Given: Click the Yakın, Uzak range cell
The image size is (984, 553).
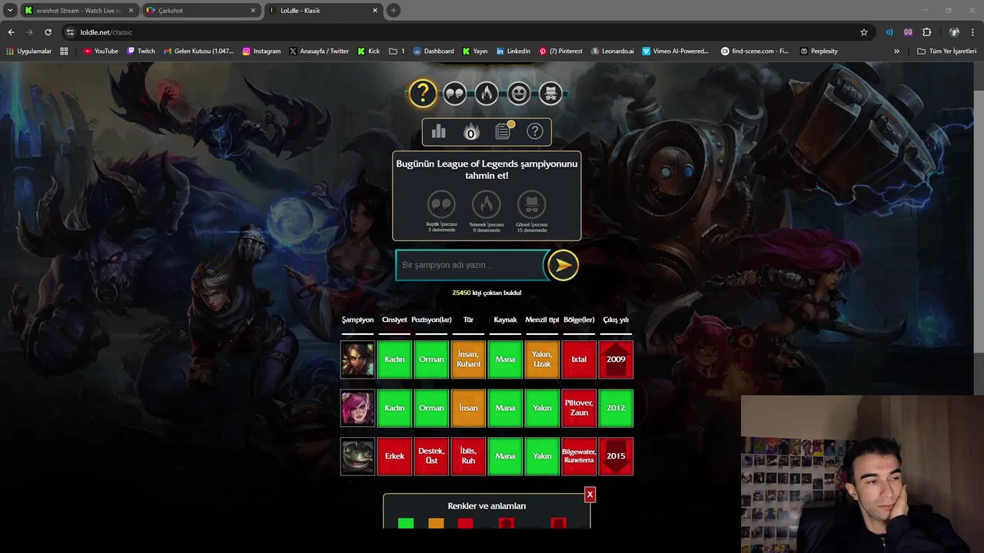Looking at the screenshot, I should [x=542, y=359].
